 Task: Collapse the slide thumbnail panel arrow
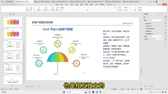(x=23, y=14)
